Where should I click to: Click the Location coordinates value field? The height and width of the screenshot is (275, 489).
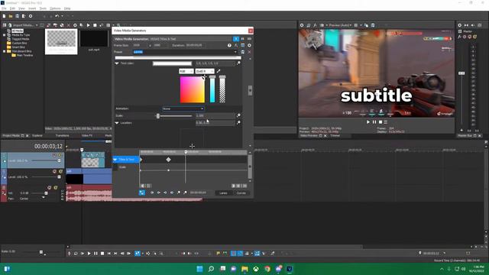[215, 123]
